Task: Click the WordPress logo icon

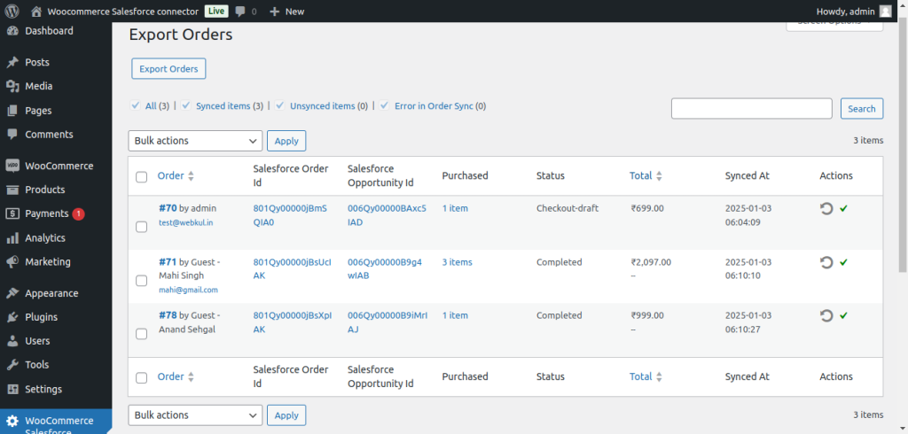Action: click(x=12, y=12)
